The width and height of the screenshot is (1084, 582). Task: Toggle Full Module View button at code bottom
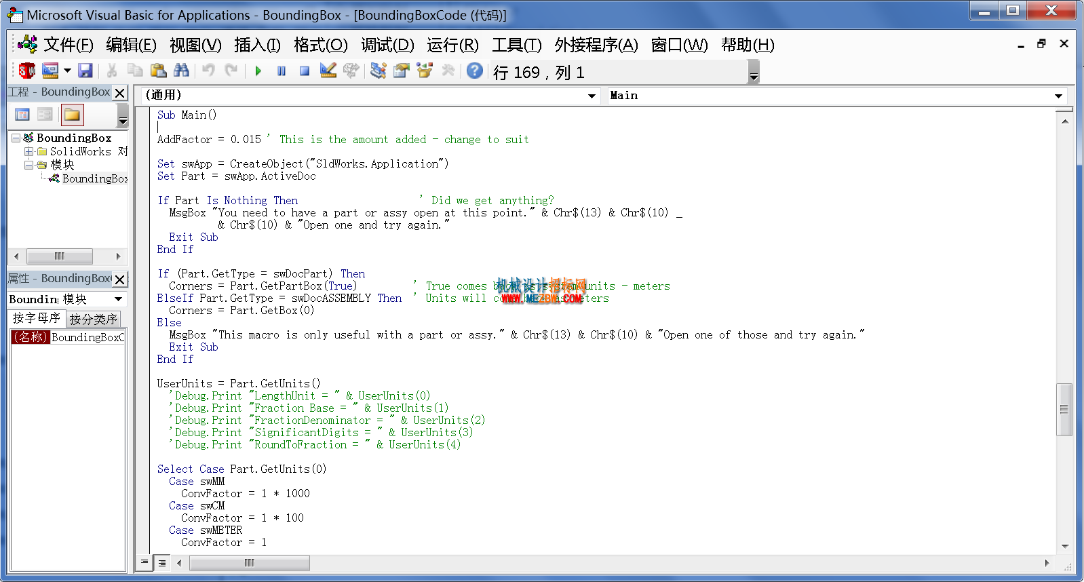[162, 562]
